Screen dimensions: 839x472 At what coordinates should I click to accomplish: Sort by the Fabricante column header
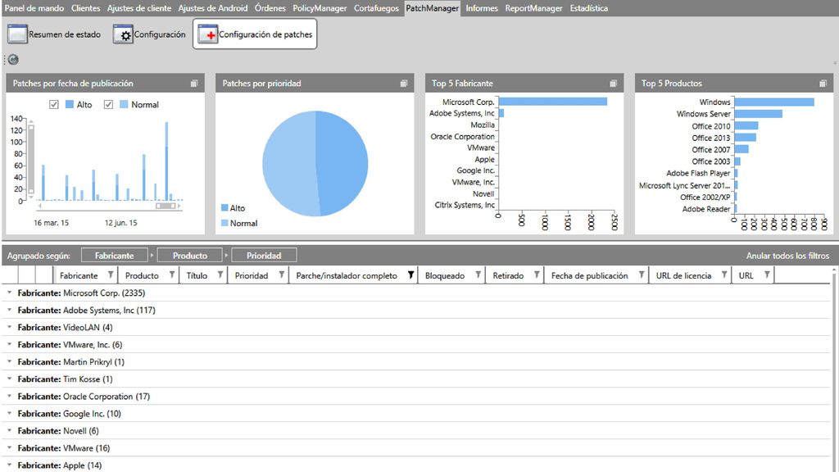[79, 275]
